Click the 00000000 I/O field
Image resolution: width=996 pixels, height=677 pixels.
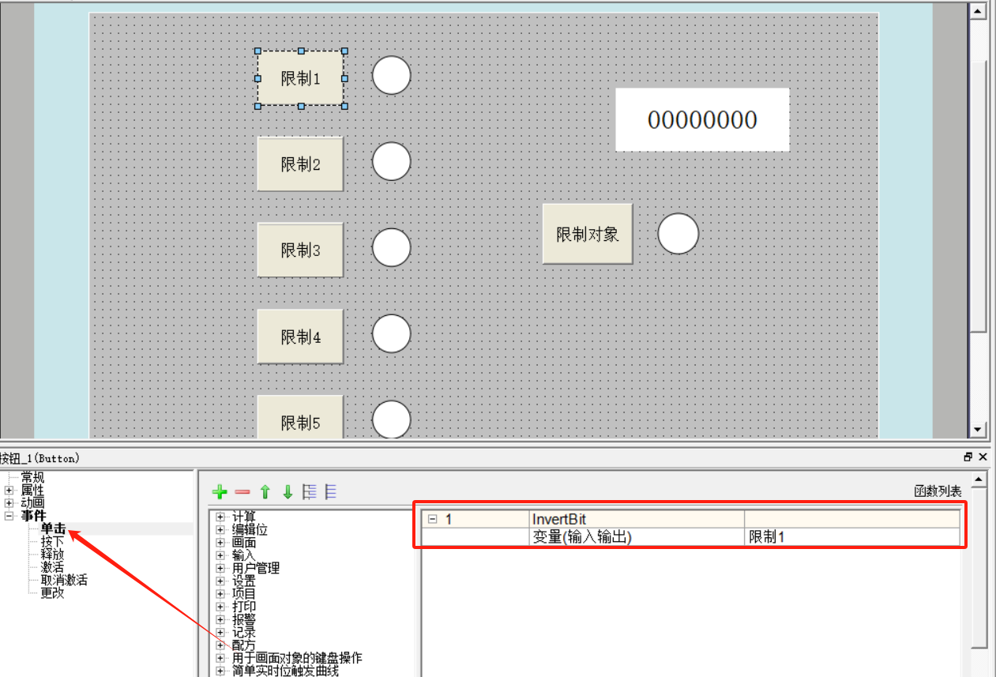702,119
